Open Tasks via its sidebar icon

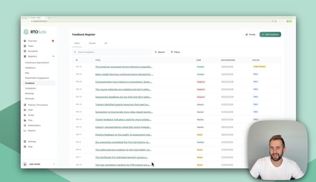point(25,46)
